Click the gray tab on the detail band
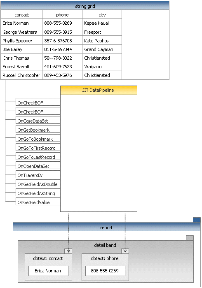202x288 pixels. [190, 238]
